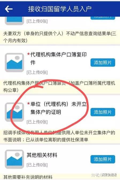Open image placeholder for 未开立集体户的证明
Screen dimensions: 120x180
(14, 112)
